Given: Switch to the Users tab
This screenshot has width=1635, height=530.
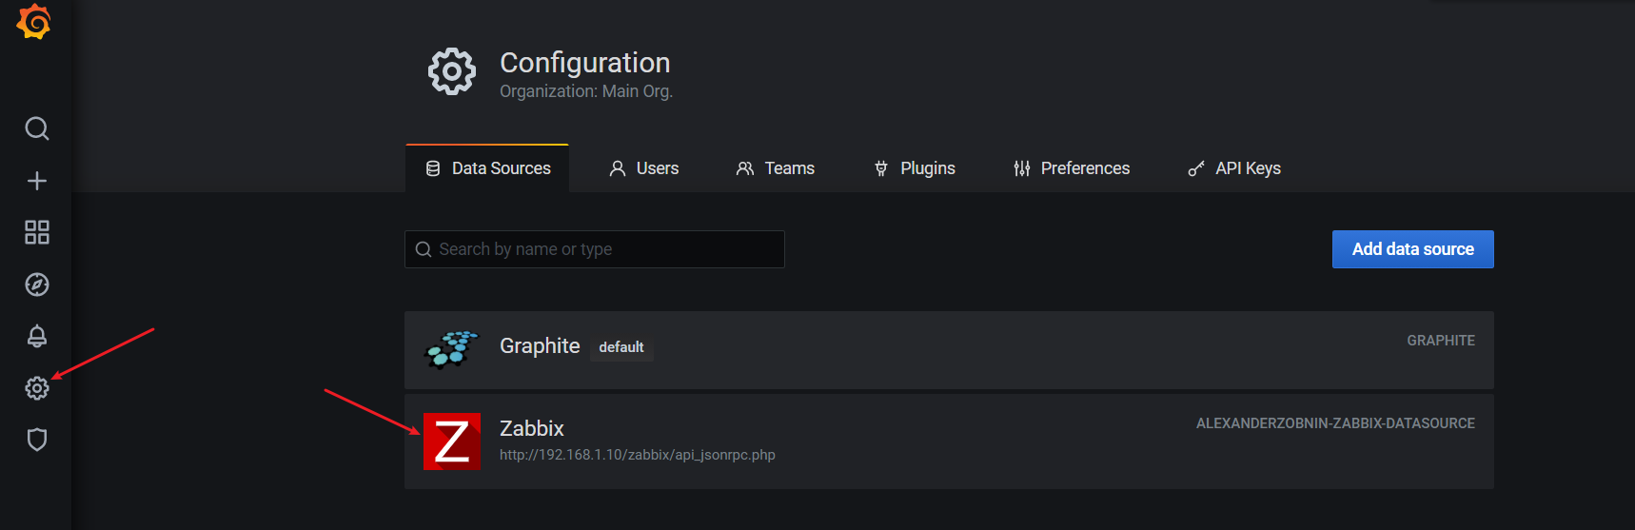Looking at the screenshot, I should pyautogui.click(x=643, y=168).
